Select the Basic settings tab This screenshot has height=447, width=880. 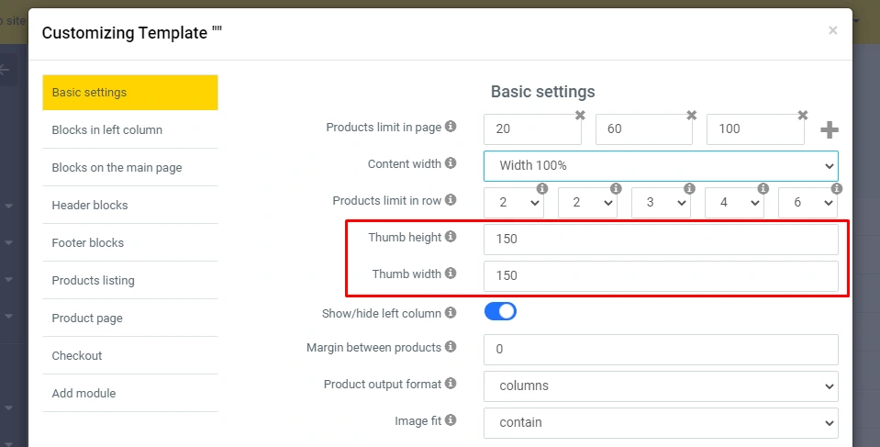point(130,93)
